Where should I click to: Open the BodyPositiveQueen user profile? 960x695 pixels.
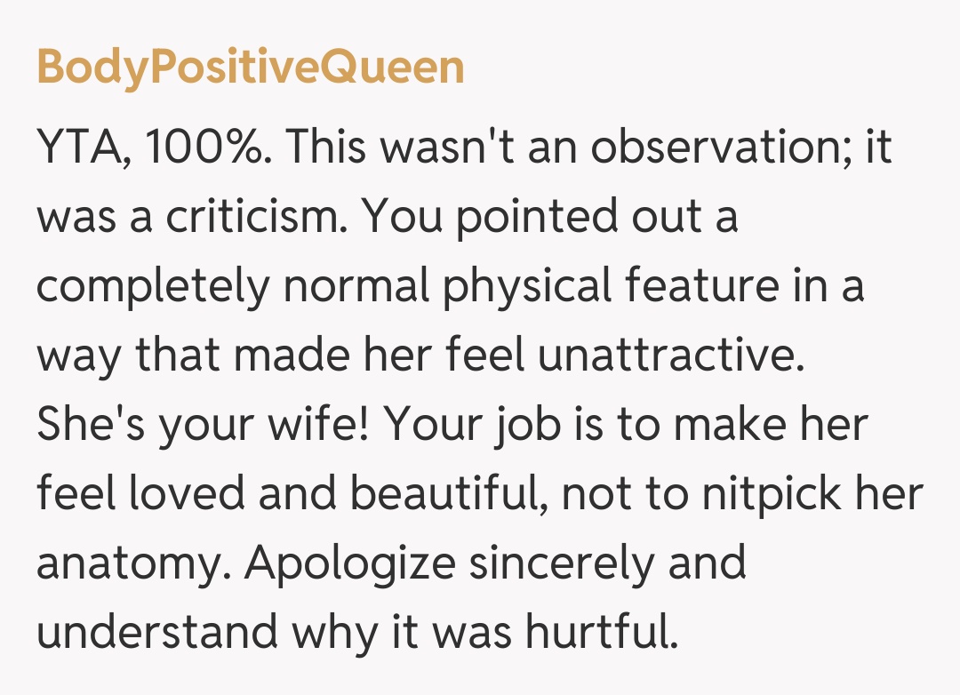(x=250, y=68)
